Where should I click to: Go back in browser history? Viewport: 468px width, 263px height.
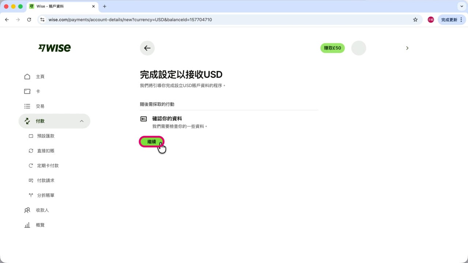[x=7, y=20]
